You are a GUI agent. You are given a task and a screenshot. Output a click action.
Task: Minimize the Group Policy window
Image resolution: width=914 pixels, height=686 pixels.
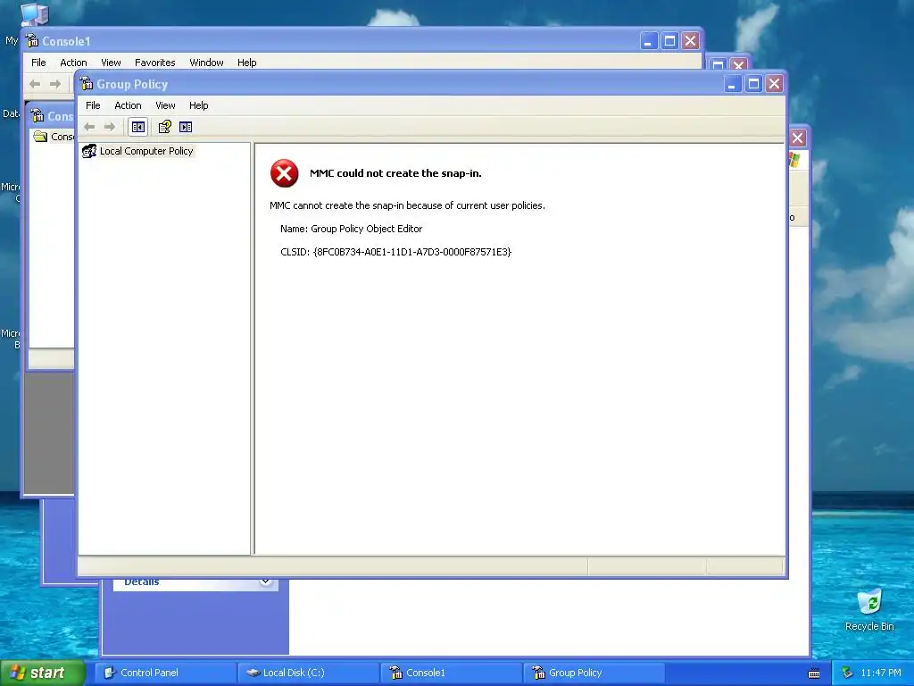[732, 84]
